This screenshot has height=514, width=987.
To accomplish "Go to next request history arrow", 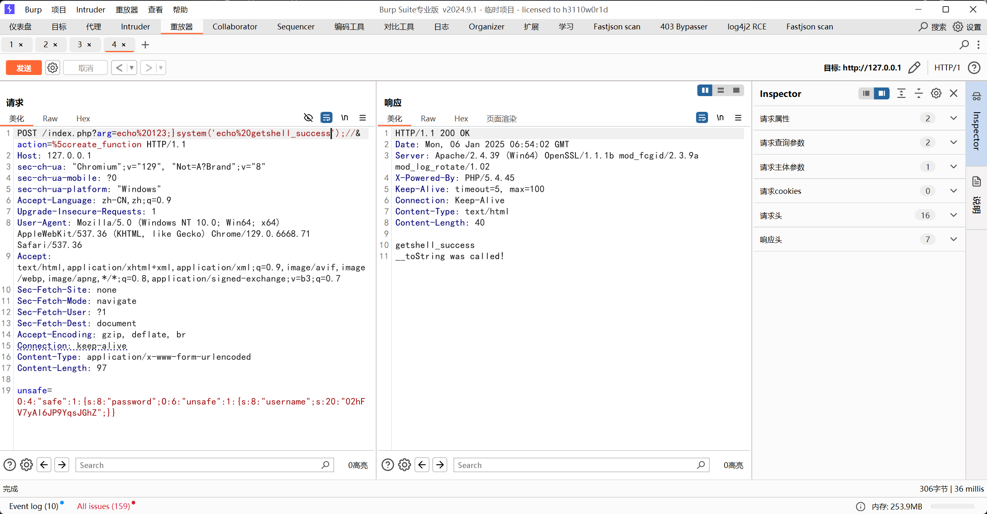I will (148, 68).
